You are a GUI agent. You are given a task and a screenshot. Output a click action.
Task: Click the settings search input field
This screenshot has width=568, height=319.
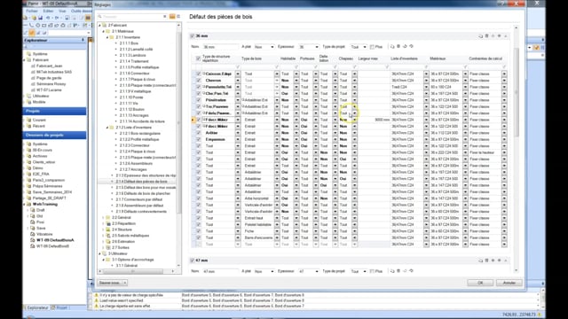click(132, 16)
